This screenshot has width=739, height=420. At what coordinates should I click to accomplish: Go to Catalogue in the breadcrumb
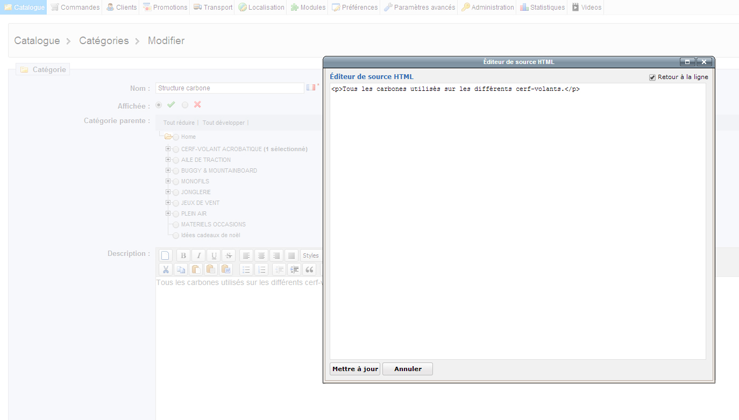[x=37, y=41]
